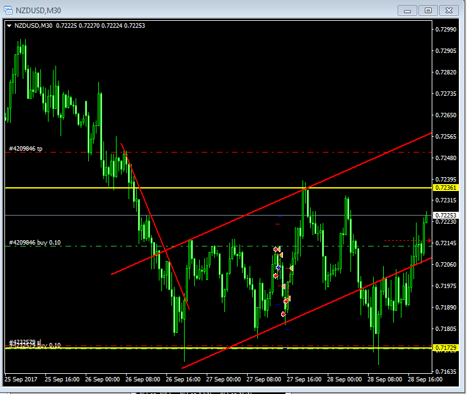
Task: Click the NZDUSD chart window icon
Action: point(8,10)
